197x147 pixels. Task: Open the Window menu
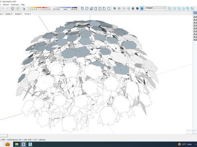(x=6, y=4)
